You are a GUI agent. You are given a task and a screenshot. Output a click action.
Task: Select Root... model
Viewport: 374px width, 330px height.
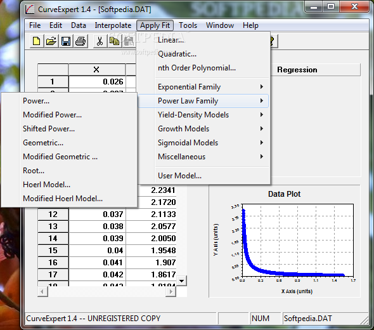click(x=69, y=171)
